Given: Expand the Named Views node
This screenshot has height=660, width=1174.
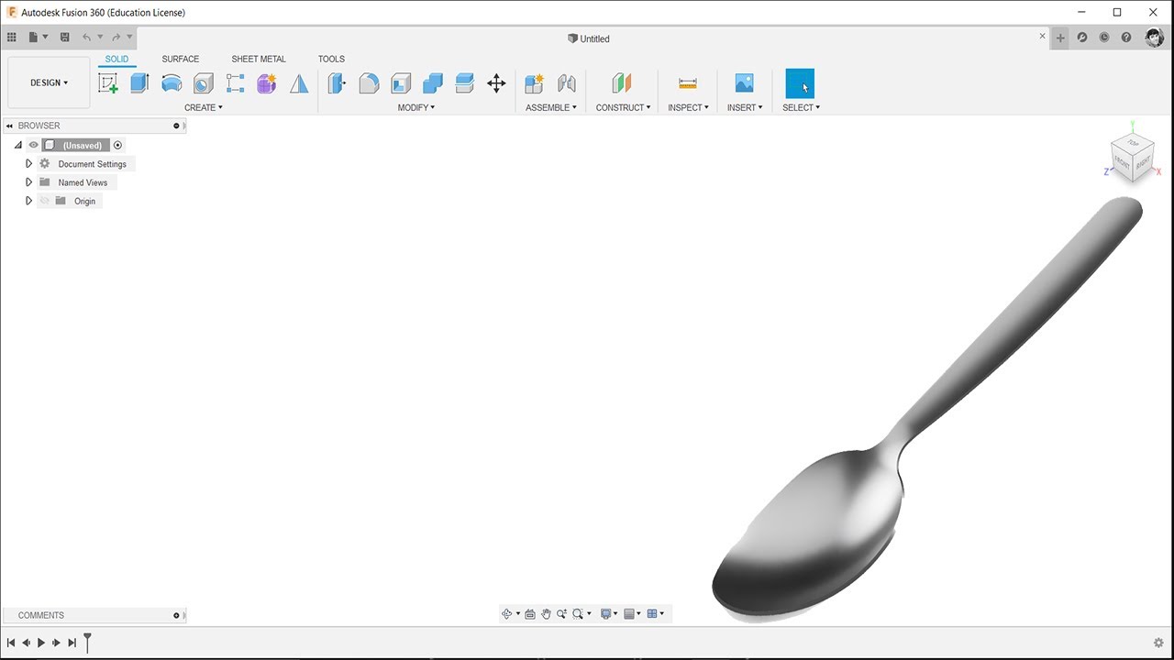Looking at the screenshot, I should click(28, 181).
